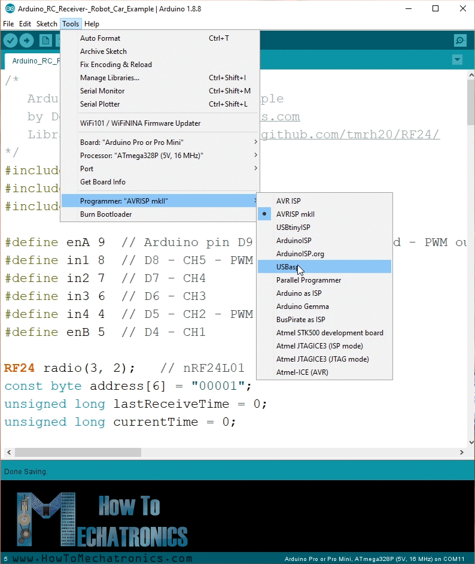The width and height of the screenshot is (475, 564).
Task: Click the Upload arrow toolbar icon
Action: tap(27, 40)
